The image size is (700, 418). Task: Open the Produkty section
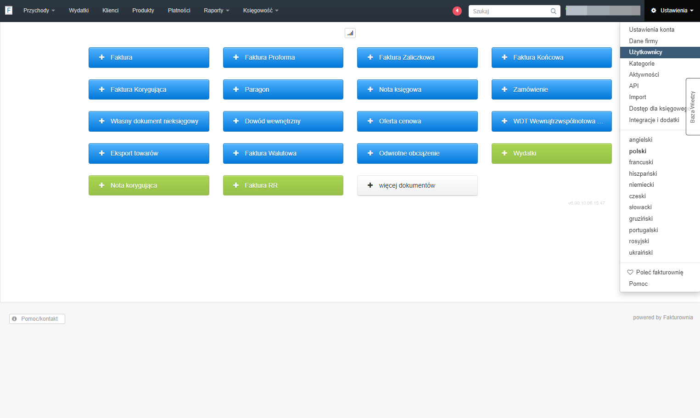point(143,11)
